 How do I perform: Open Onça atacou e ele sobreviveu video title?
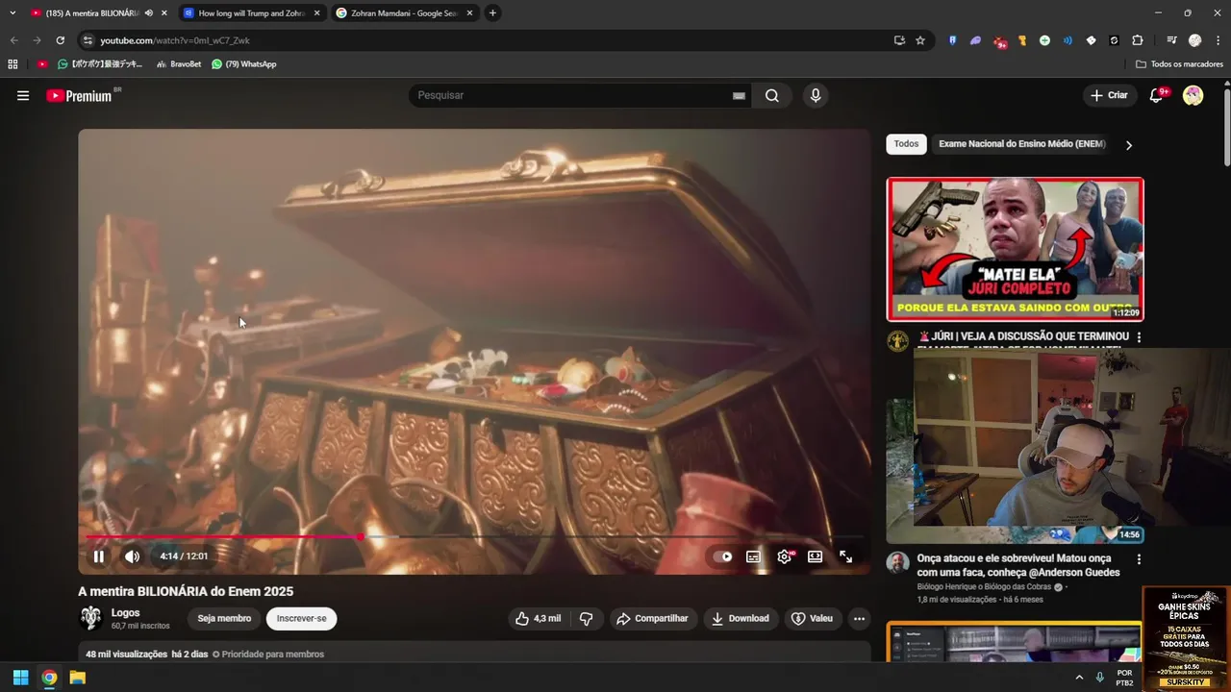coord(1018,565)
